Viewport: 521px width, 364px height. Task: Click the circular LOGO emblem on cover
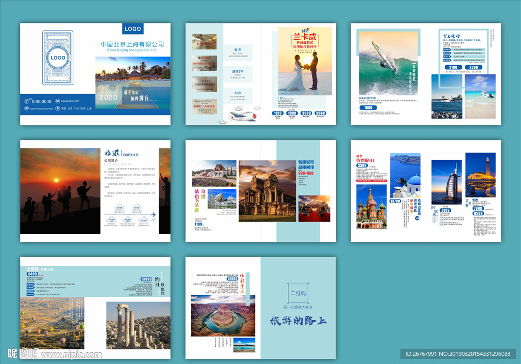click(58, 58)
